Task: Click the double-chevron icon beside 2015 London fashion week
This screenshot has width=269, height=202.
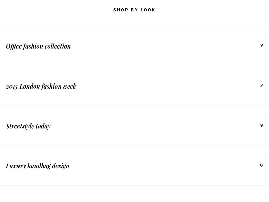Action: click(x=261, y=86)
